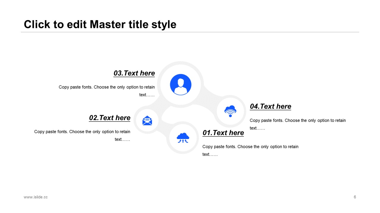Select the '02.Text here' heading

110,118
